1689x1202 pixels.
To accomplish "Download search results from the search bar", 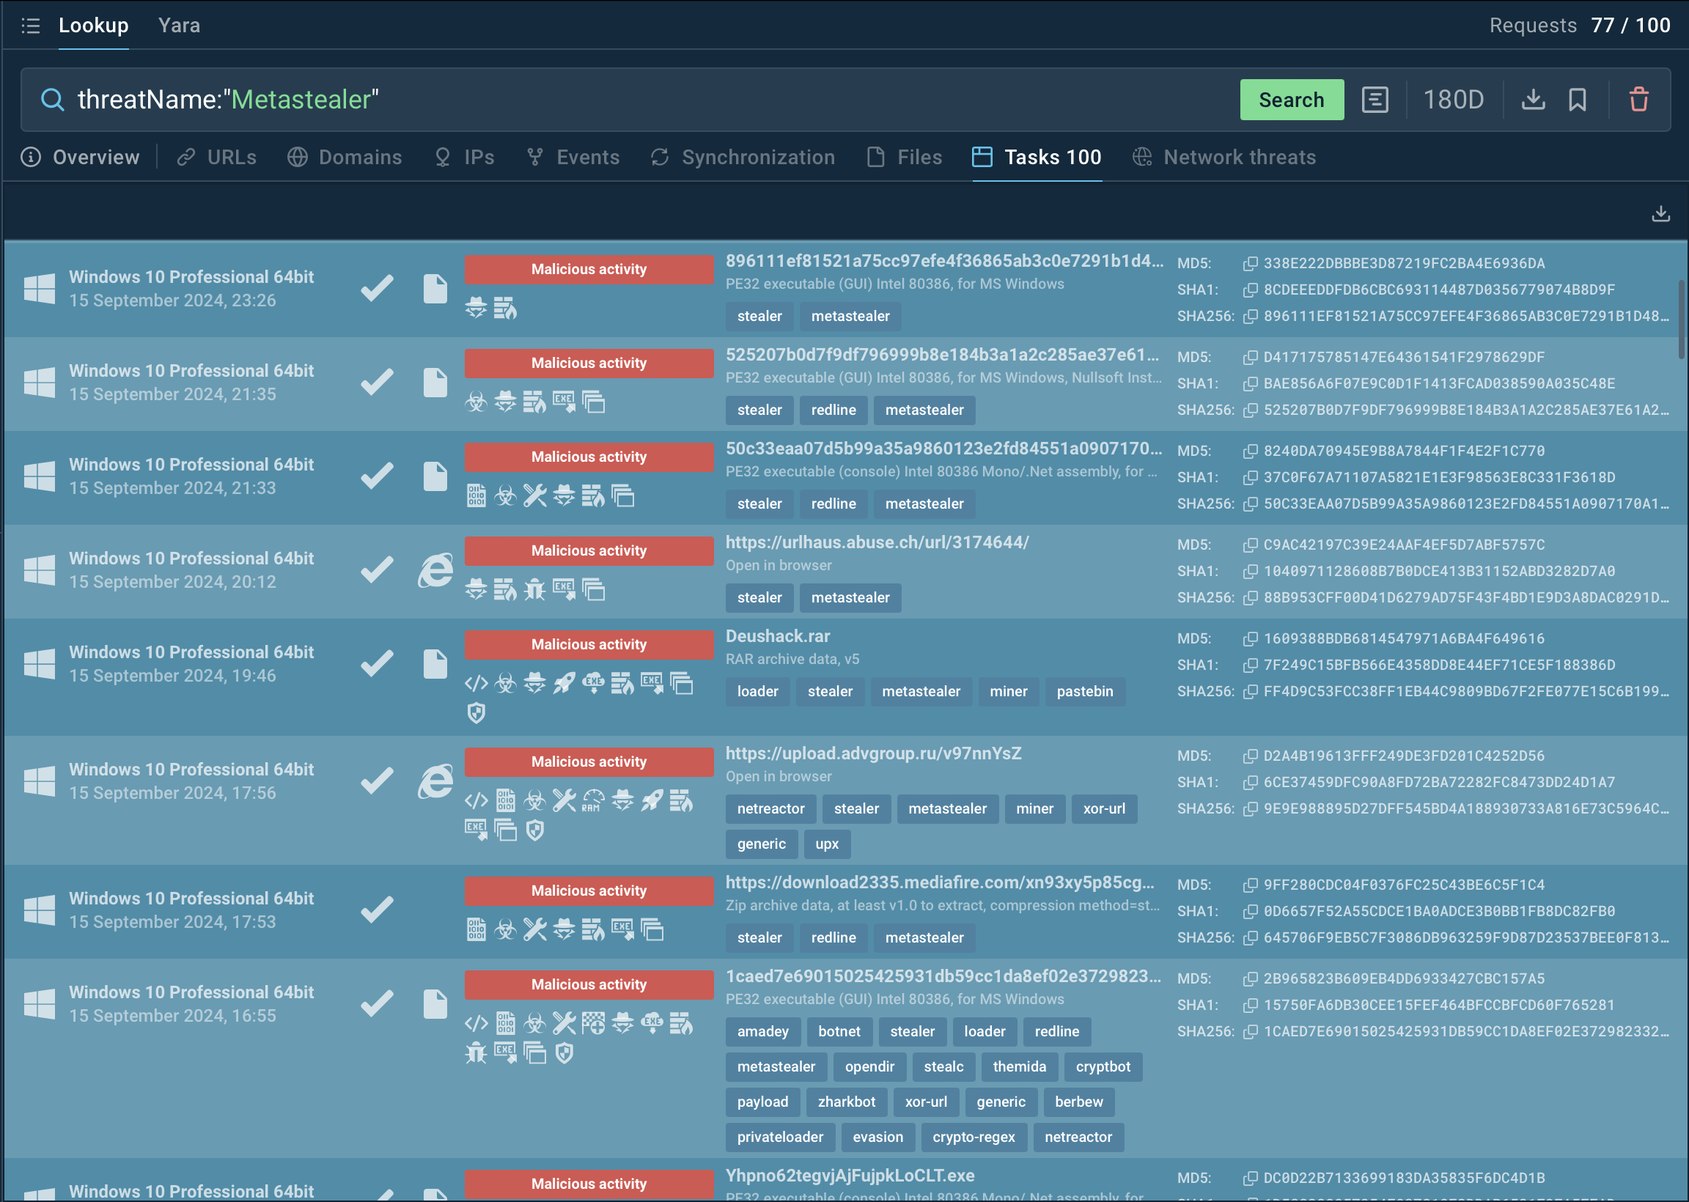I will point(1533,99).
